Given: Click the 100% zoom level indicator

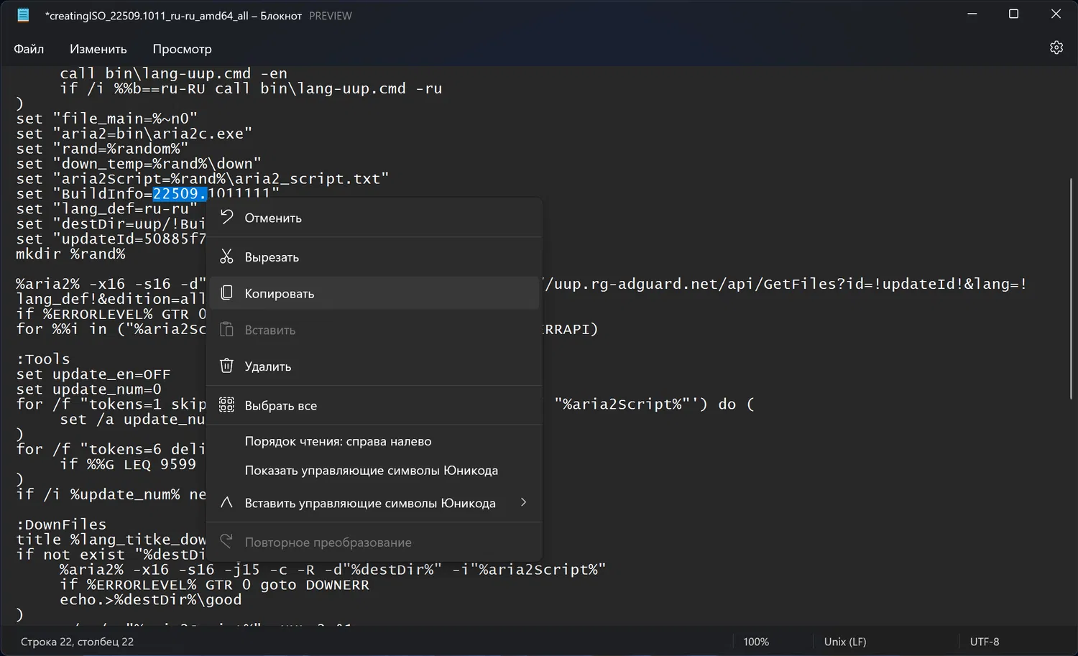Looking at the screenshot, I should click(755, 642).
